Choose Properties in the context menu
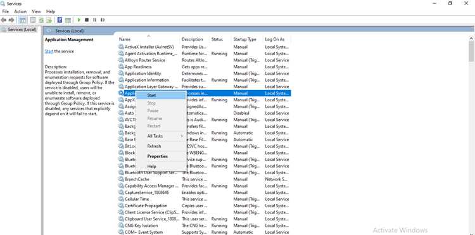Image resolution: width=475 pixels, height=235 pixels. 161,156
